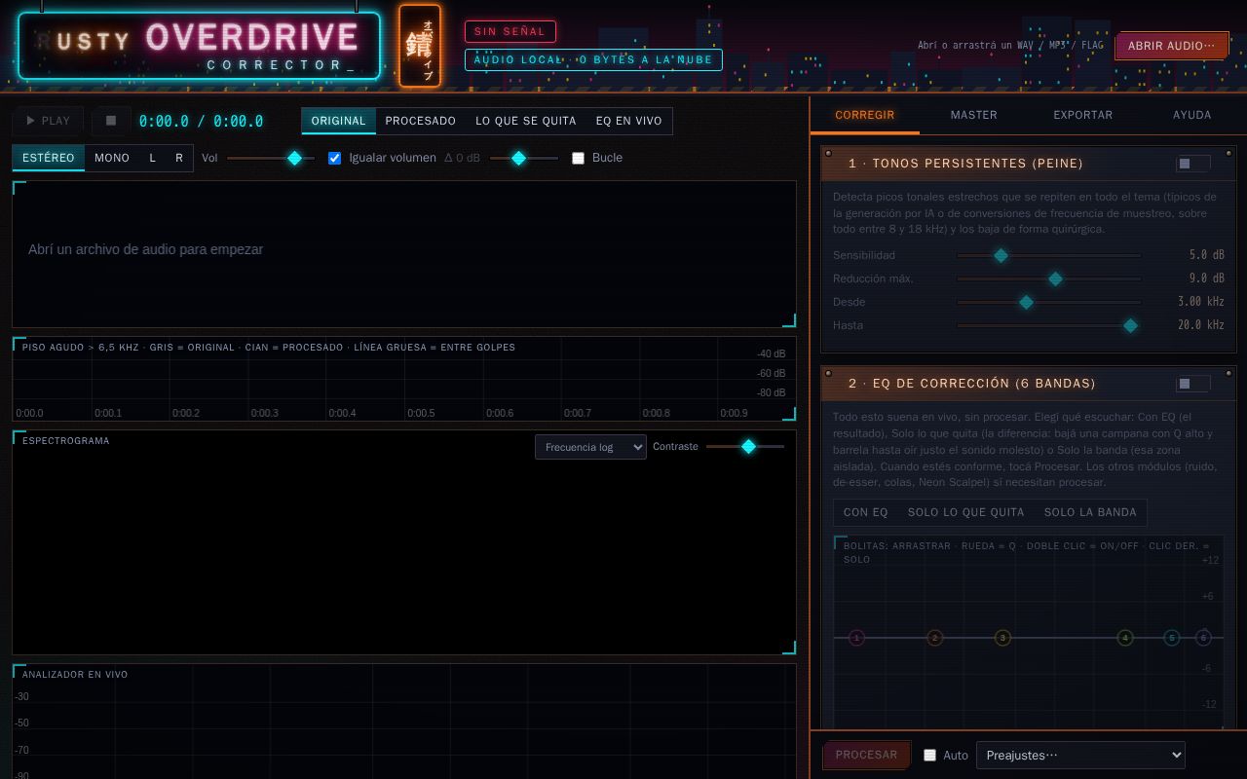Select EQ node 2 on the graph
Viewport: 1247px width, 779px height.
[x=934, y=638]
